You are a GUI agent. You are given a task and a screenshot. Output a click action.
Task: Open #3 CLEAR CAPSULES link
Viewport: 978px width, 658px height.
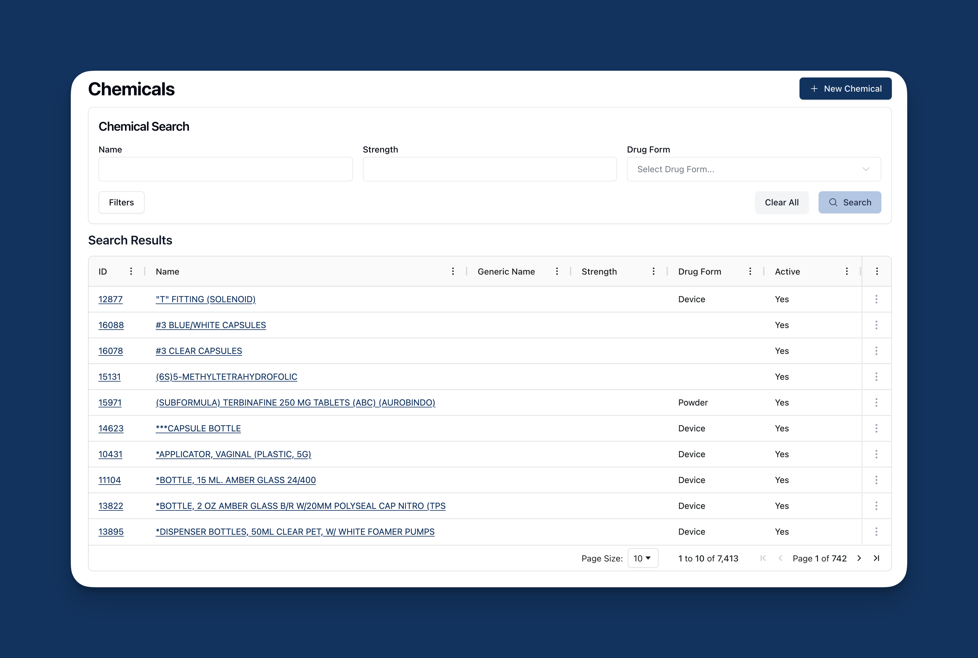[x=198, y=351]
